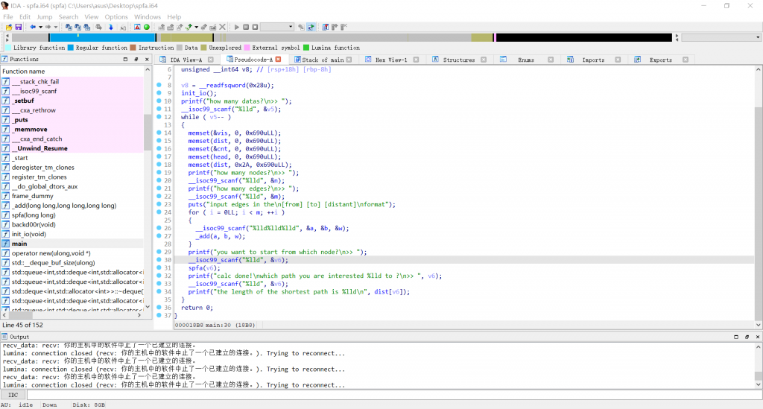Open the Edit menu
This screenshot has width=763, height=409.
[x=25, y=16]
